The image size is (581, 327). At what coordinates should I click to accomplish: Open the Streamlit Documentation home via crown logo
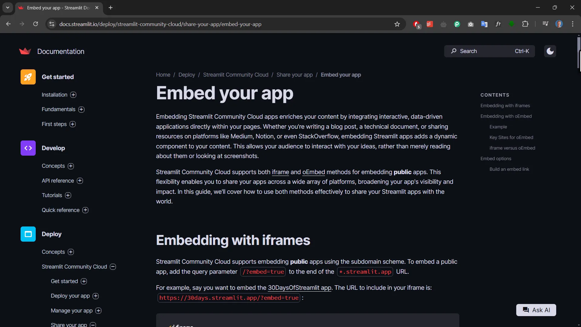[x=25, y=51]
